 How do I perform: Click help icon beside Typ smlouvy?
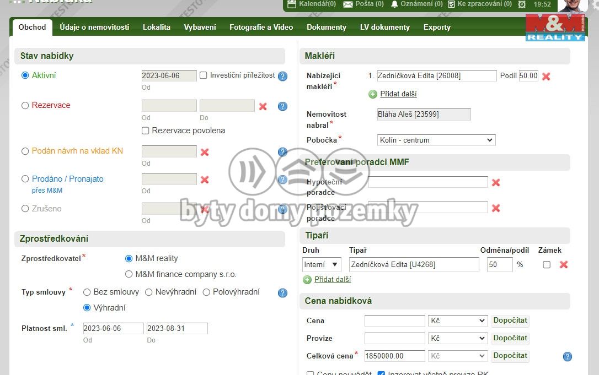[x=282, y=293]
